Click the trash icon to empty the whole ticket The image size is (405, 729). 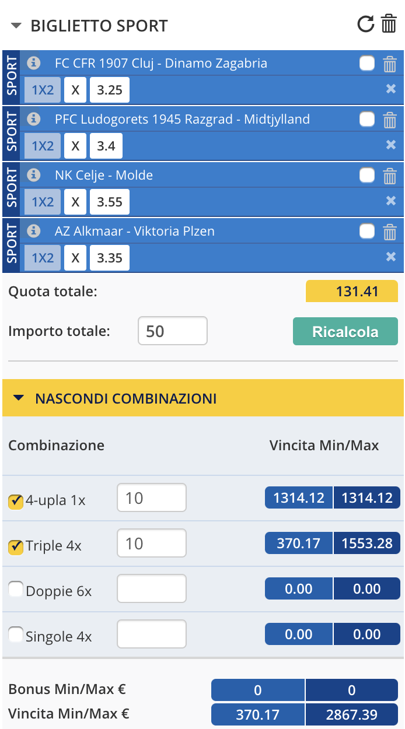click(388, 24)
